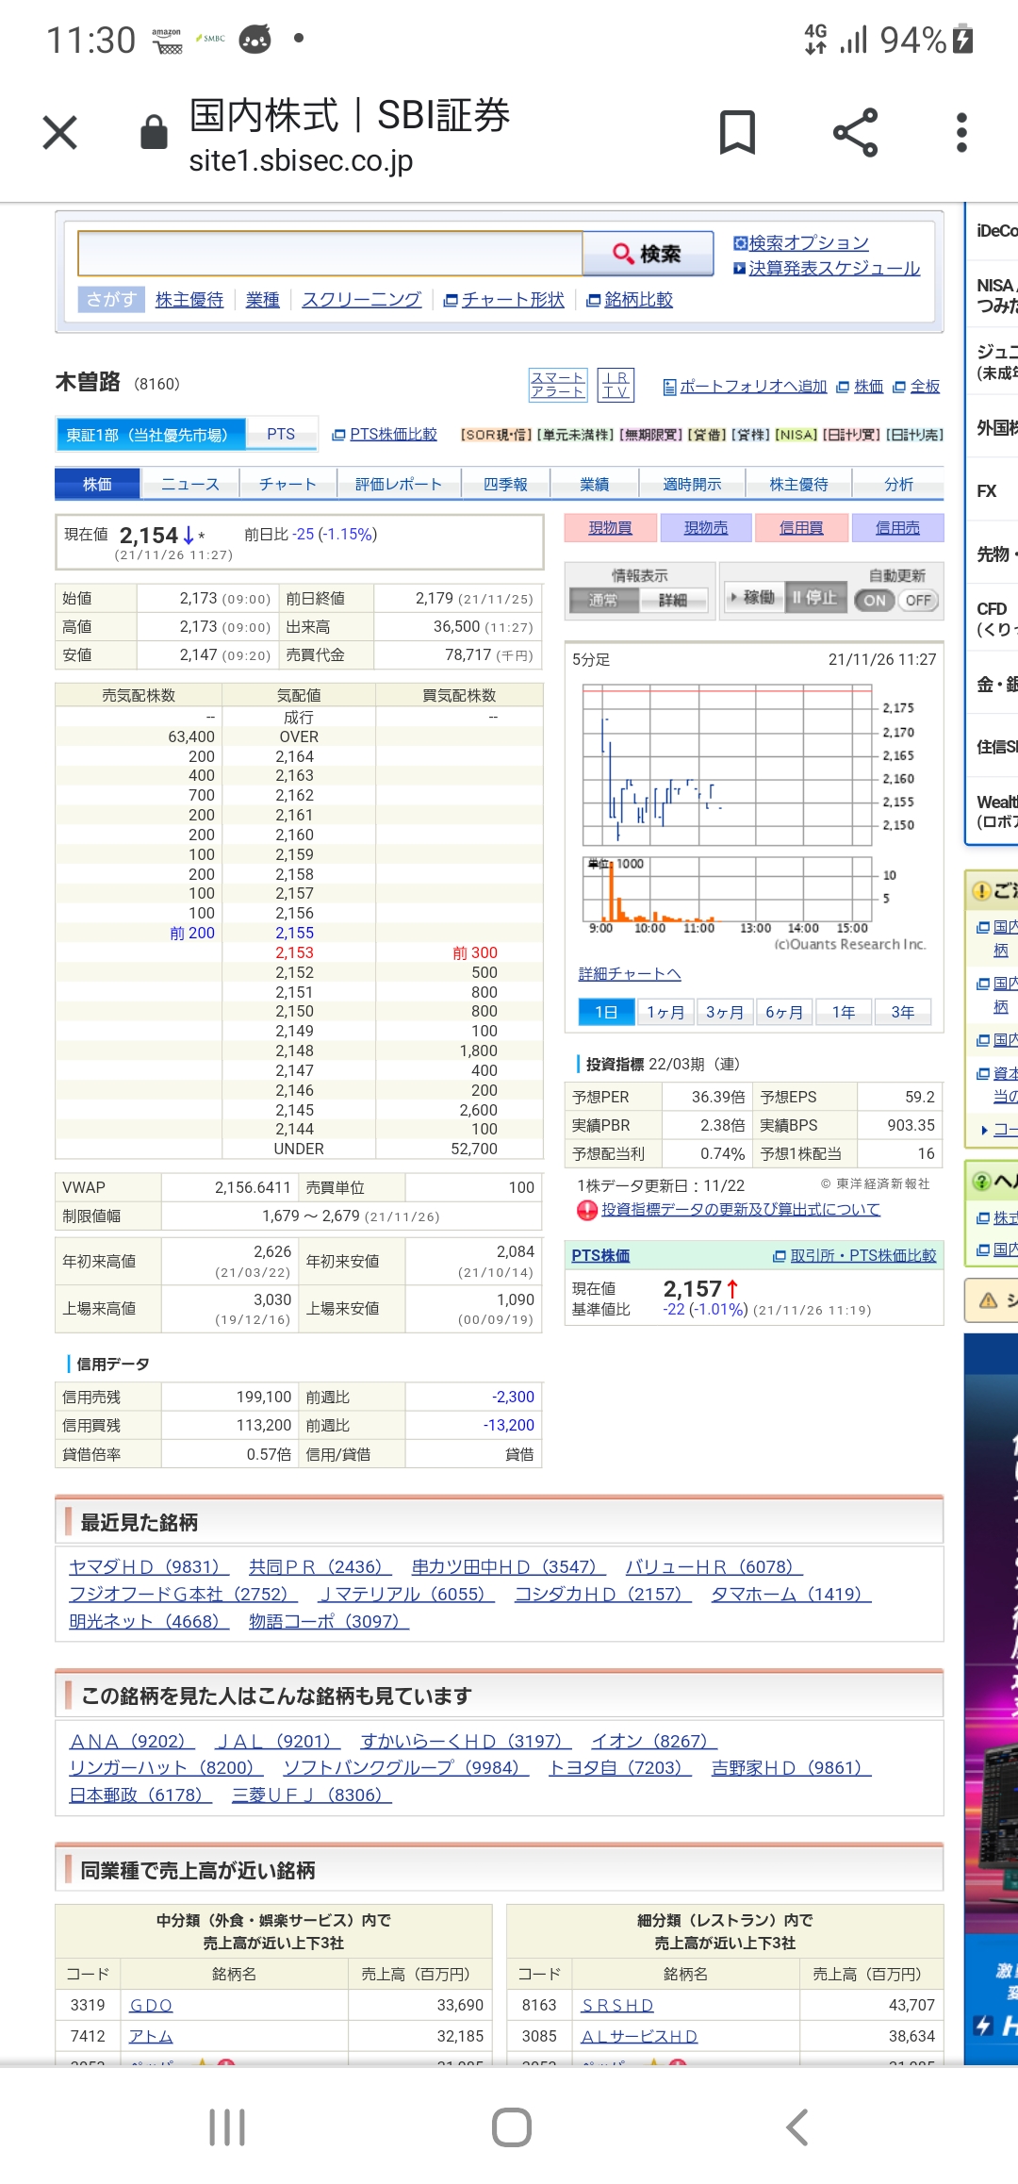Open 株主優待 search category link

[189, 300]
